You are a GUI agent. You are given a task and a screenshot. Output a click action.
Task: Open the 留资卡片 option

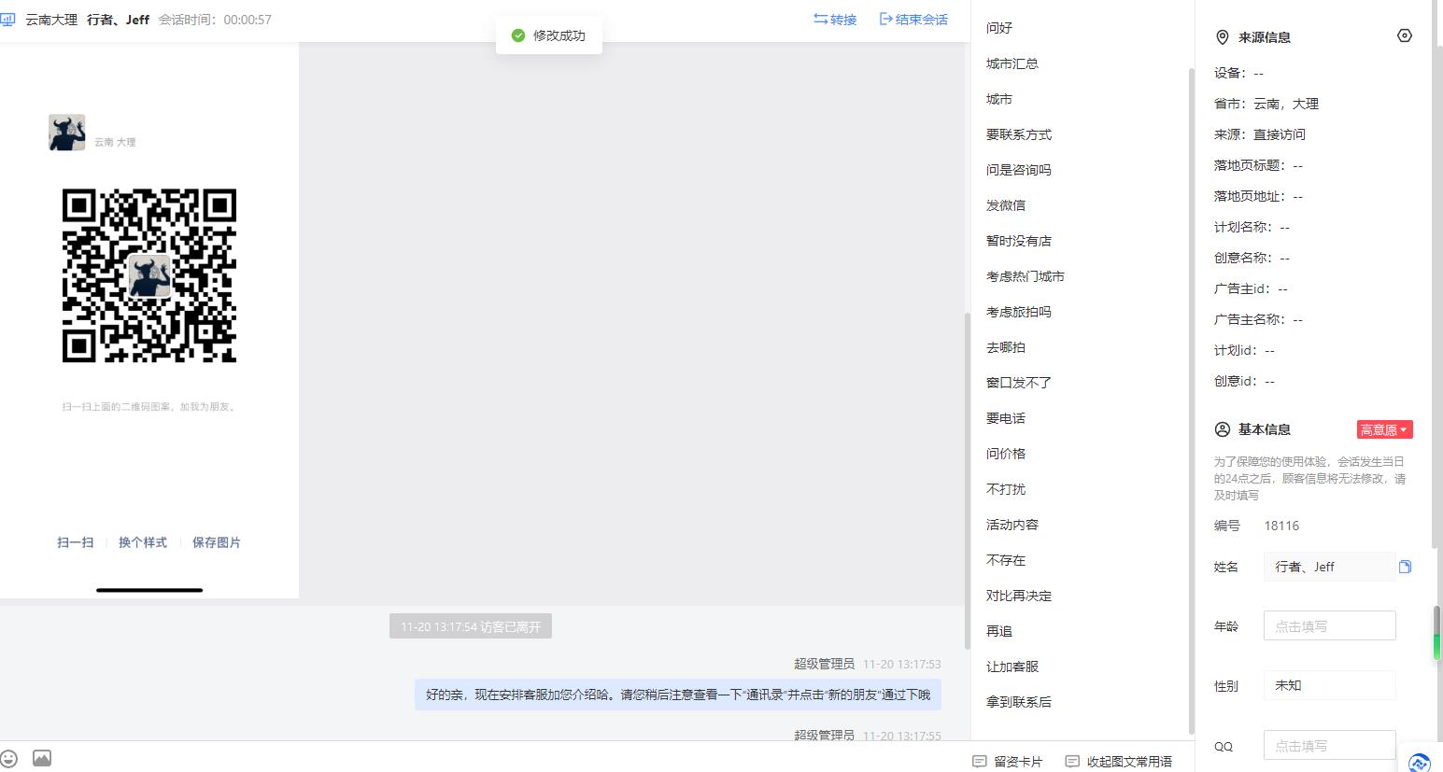tap(1007, 762)
